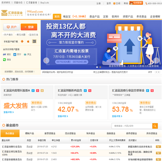Click 查看详情 under 盛大发售
This screenshot has width=162, height=162.
[x=9, y=112]
